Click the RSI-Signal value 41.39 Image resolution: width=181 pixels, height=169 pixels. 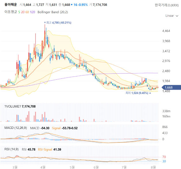57,149
